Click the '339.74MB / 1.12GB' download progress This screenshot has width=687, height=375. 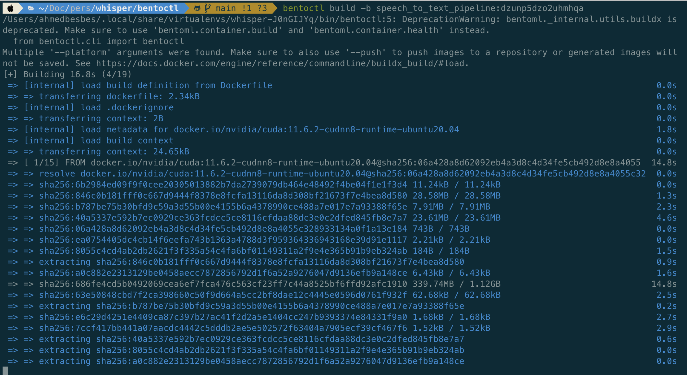[456, 284]
